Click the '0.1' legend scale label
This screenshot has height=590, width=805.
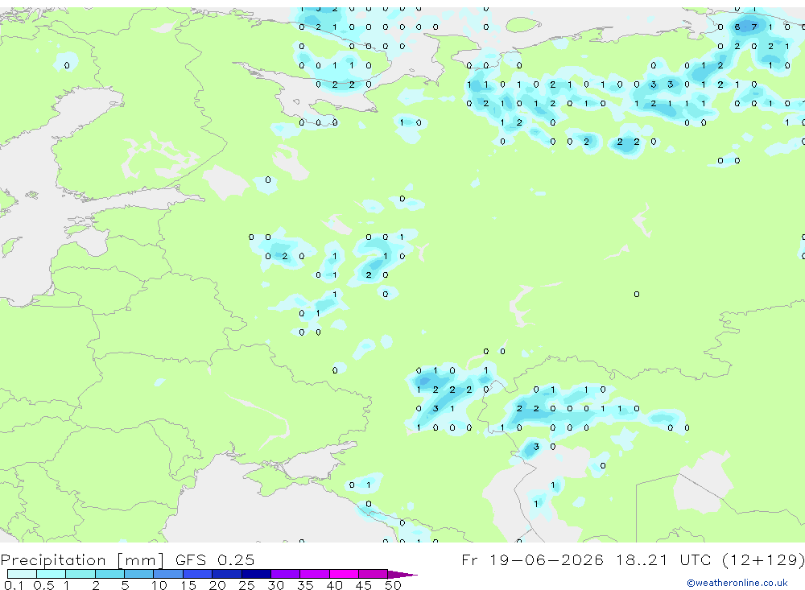[x=14, y=585]
